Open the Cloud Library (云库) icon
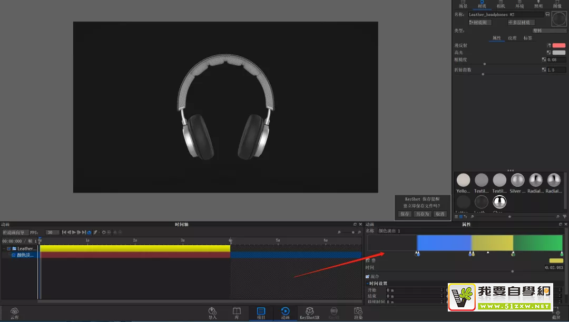 tap(14, 311)
